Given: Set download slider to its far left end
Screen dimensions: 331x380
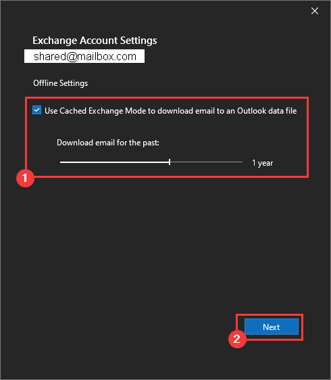Looking at the screenshot, I should click(61, 162).
